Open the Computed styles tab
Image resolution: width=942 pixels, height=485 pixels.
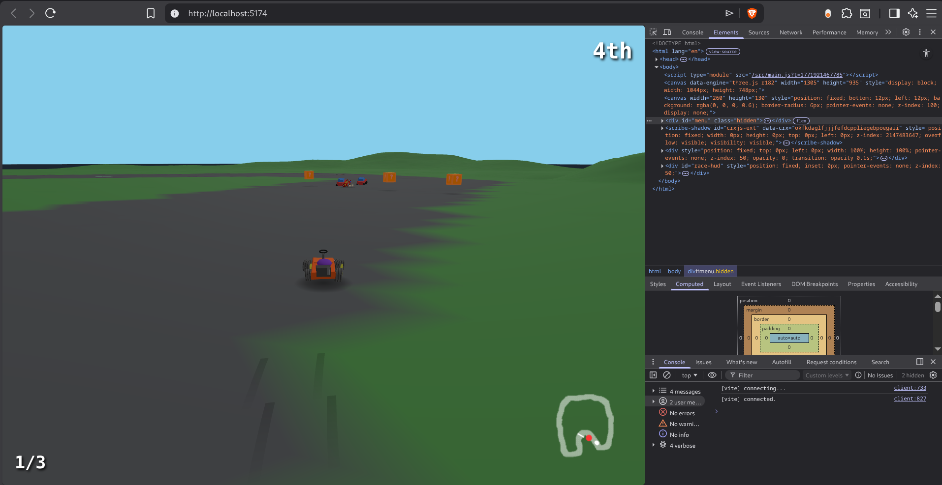[689, 284]
